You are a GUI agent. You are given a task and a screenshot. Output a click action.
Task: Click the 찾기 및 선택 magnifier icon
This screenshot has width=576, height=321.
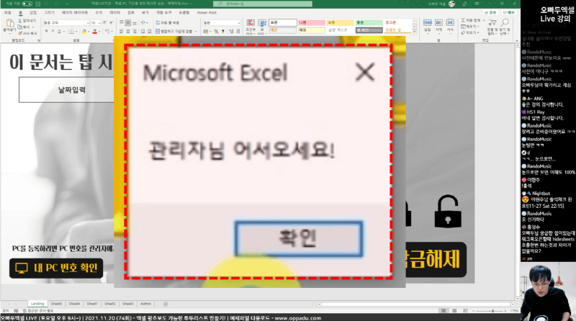click(505, 24)
